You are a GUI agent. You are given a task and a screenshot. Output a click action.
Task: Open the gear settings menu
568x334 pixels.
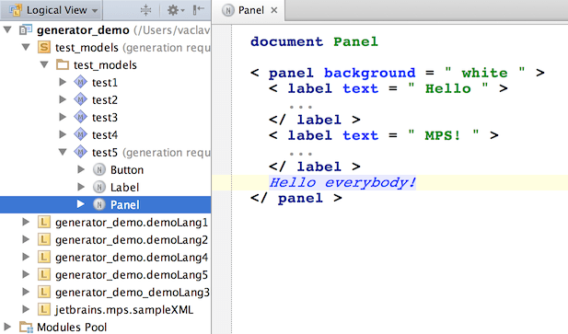(x=175, y=10)
